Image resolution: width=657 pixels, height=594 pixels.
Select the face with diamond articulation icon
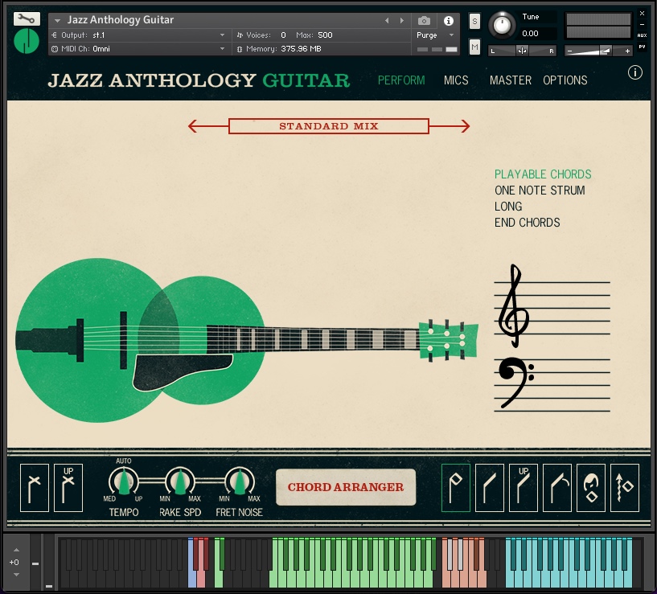[591, 488]
